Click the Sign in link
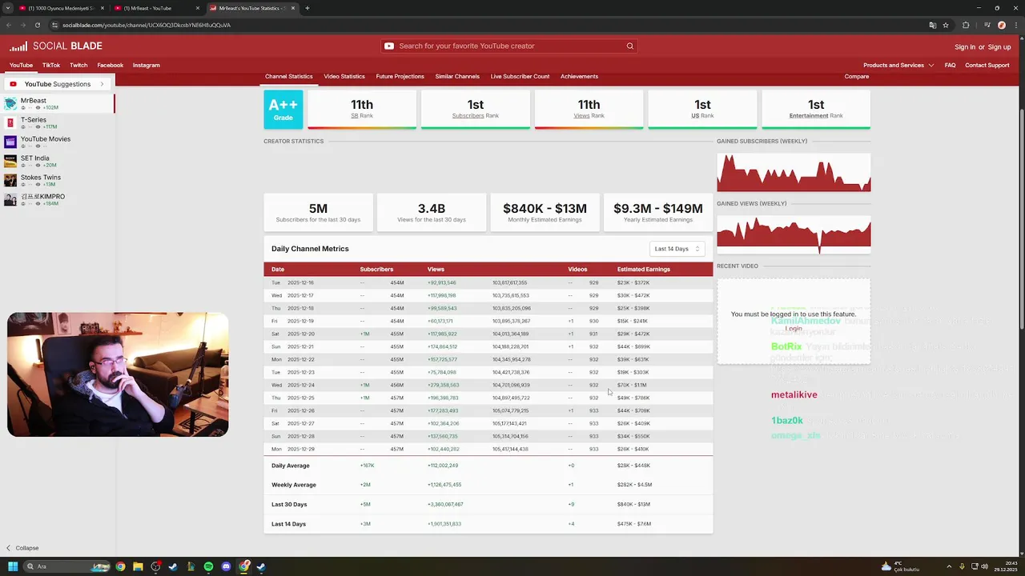The width and height of the screenshot is (1025, 576). 965,46
